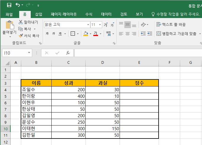The width and height of the screenshot is (202, 145).
Task: Expand the 복사 copy dropdown arrow
Action: [35, 29]
